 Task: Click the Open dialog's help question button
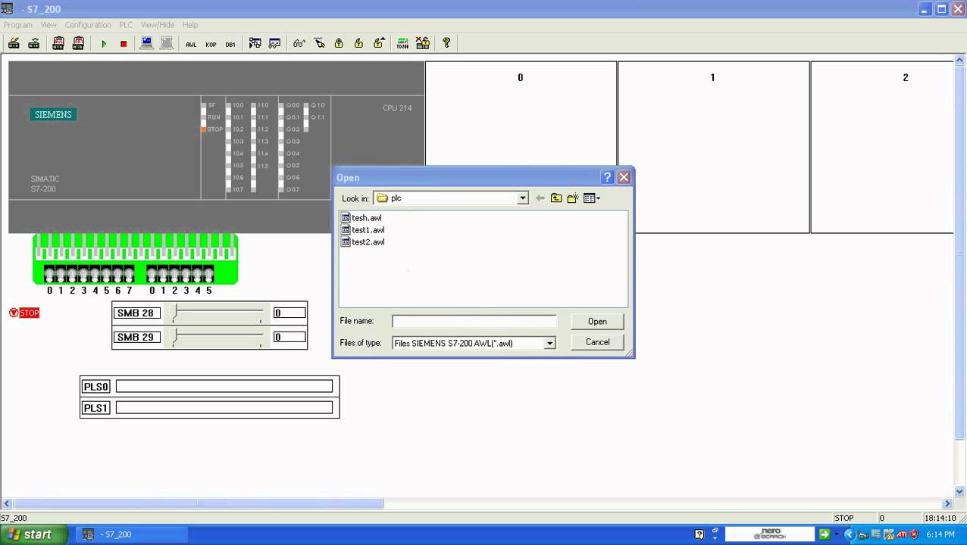tap(607, 177)
